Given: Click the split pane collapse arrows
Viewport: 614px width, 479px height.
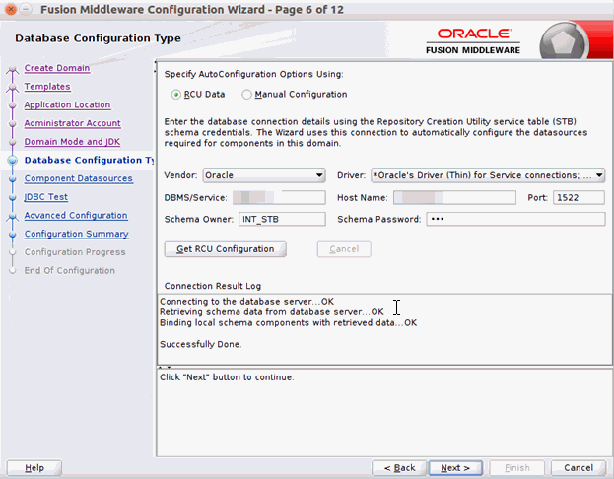Looking at the screenshot, I should (x=165, y=368).
